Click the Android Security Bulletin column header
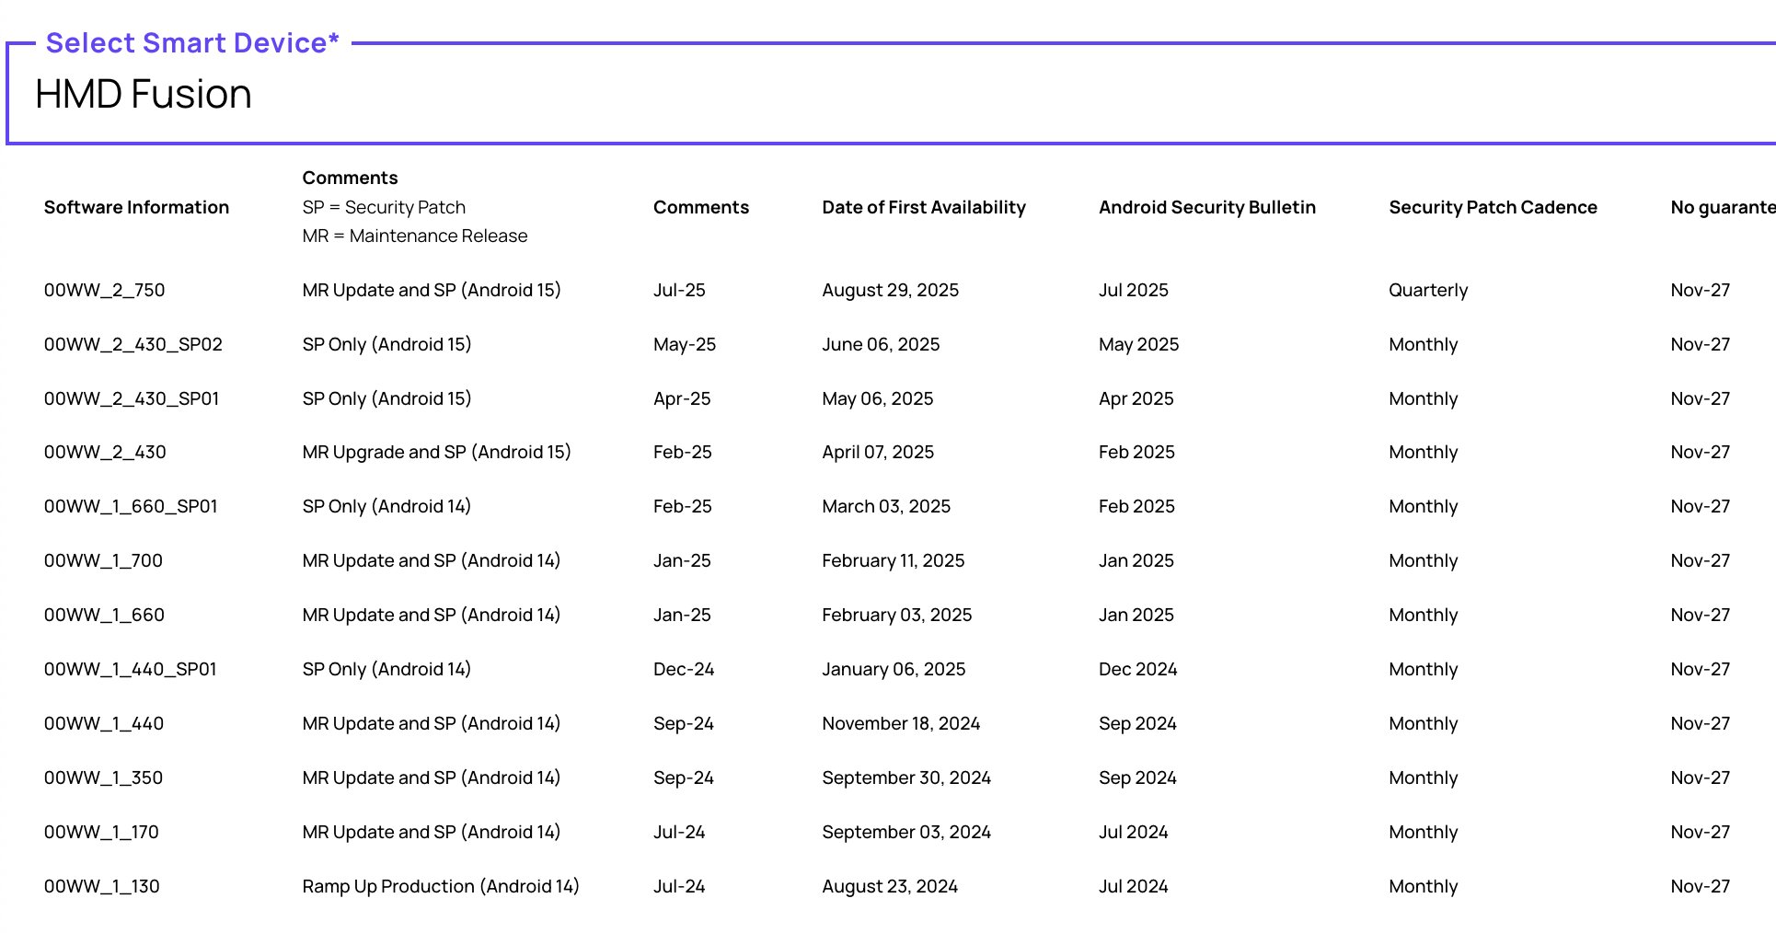The height and width of the screenshot is (933, 1776). pyautogui.click(x=1207, y=207)
